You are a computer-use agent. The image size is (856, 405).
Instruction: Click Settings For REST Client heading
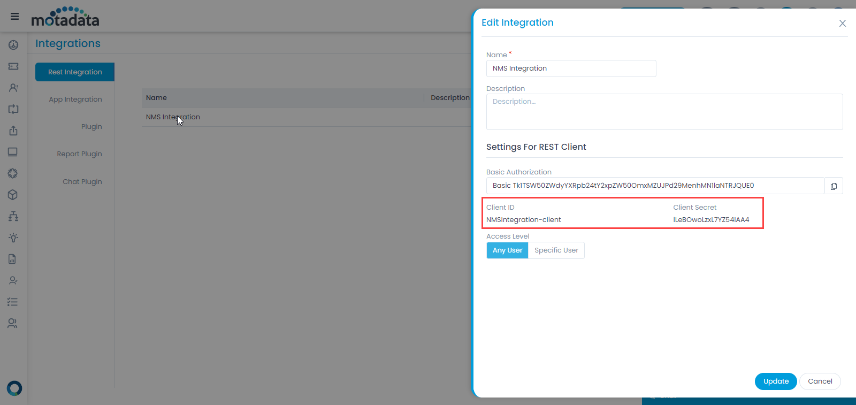click(x=536, y=147)
